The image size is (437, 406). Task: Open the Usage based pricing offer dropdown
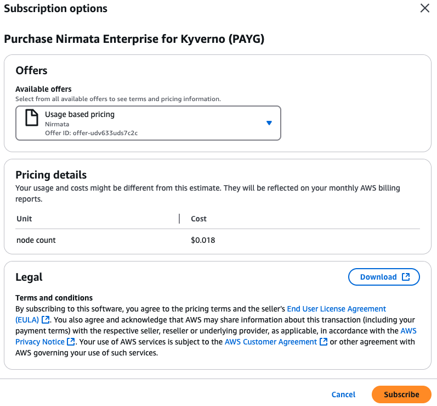pos(148,123)
